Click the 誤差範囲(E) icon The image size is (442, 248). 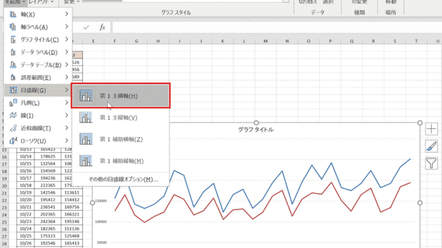(x=13, y=77)
